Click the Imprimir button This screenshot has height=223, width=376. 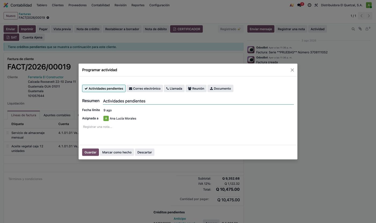pyautogui.click(x=27, y=29)
